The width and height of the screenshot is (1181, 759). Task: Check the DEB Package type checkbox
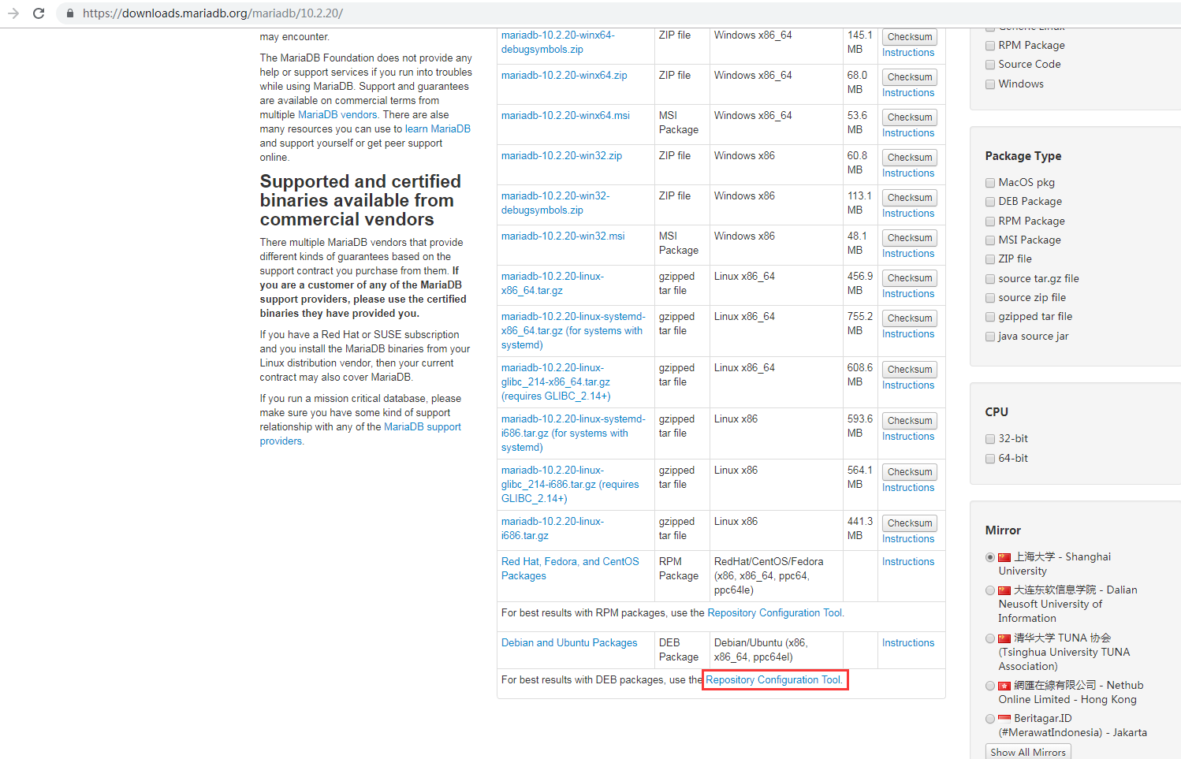(990, 202)
